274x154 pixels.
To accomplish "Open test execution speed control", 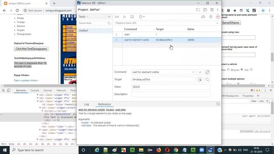I will pos(142,17).
